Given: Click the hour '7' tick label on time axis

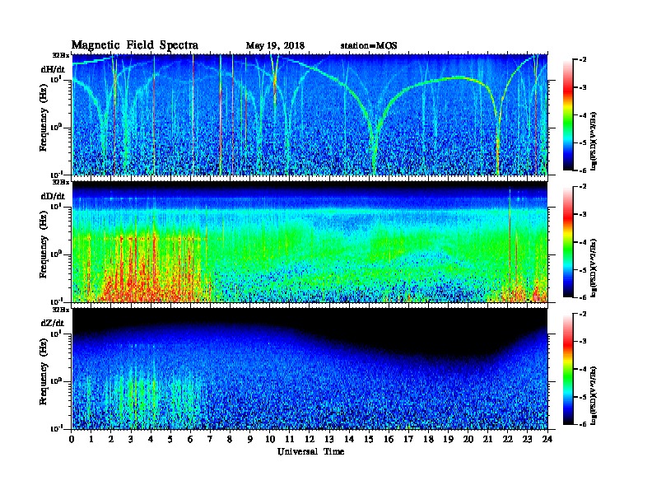Looking at the screenshot, I should (x=211, y=440).
